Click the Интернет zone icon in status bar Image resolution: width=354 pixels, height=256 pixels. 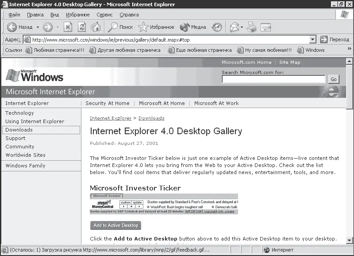(267, 250)
